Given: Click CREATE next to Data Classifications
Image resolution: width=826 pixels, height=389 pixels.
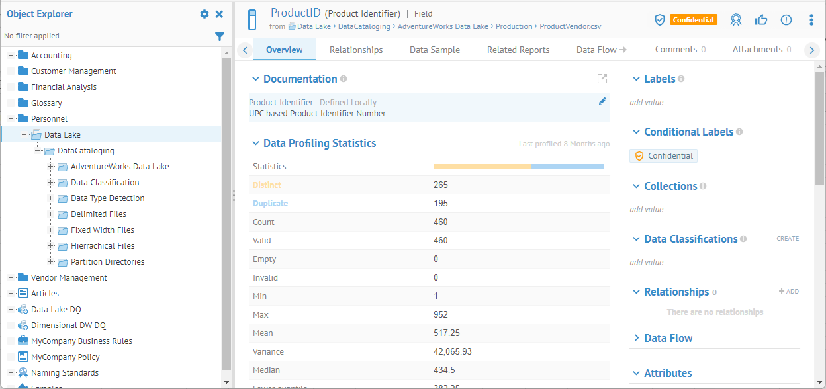Looking at the screenshot, I should [787, 239].
